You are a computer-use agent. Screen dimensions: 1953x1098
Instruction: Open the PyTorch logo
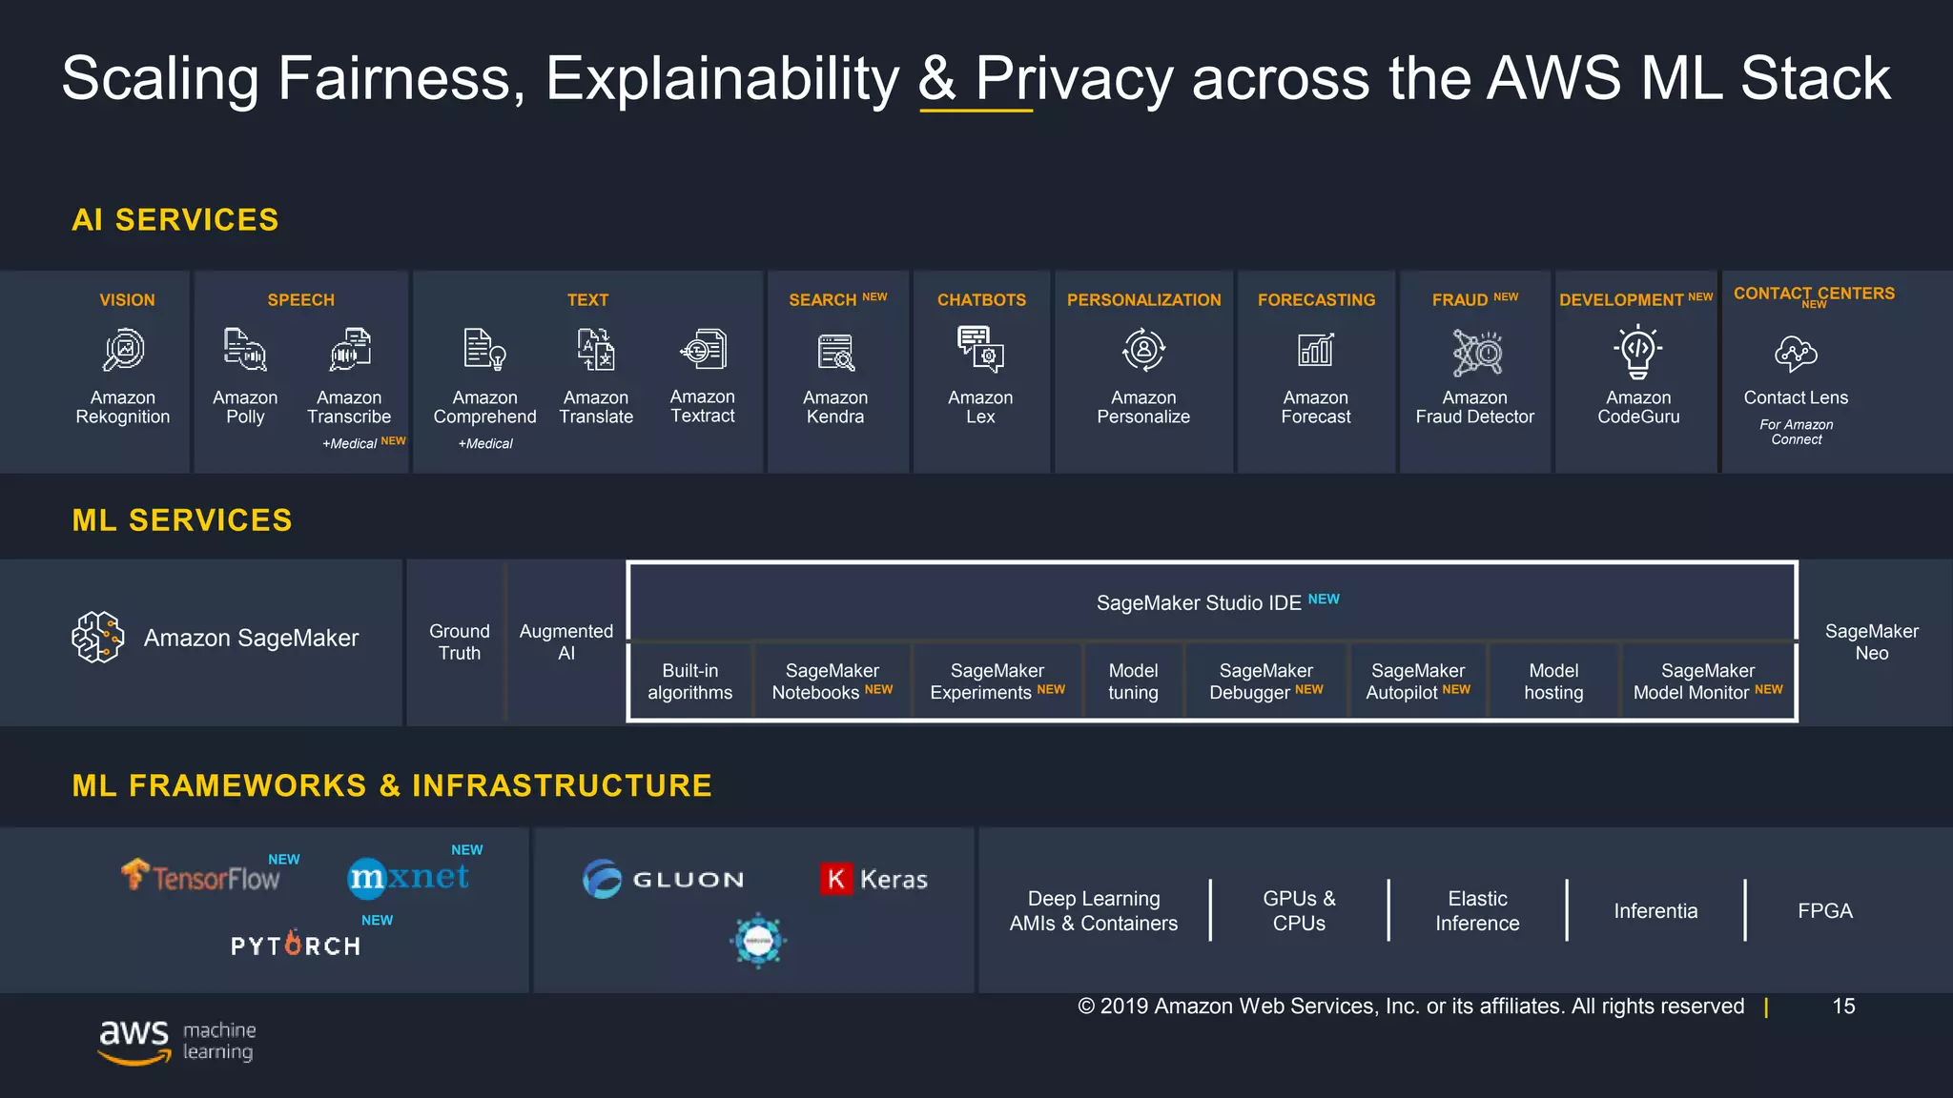point(296,944)
